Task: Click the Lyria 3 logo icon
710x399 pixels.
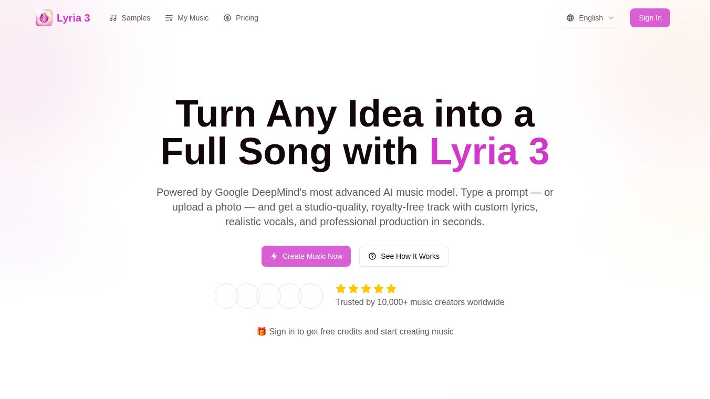Action: 44,18
